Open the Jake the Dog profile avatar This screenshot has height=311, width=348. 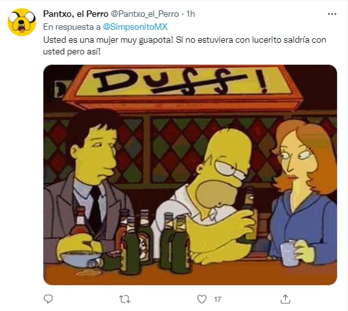[22, 22]
